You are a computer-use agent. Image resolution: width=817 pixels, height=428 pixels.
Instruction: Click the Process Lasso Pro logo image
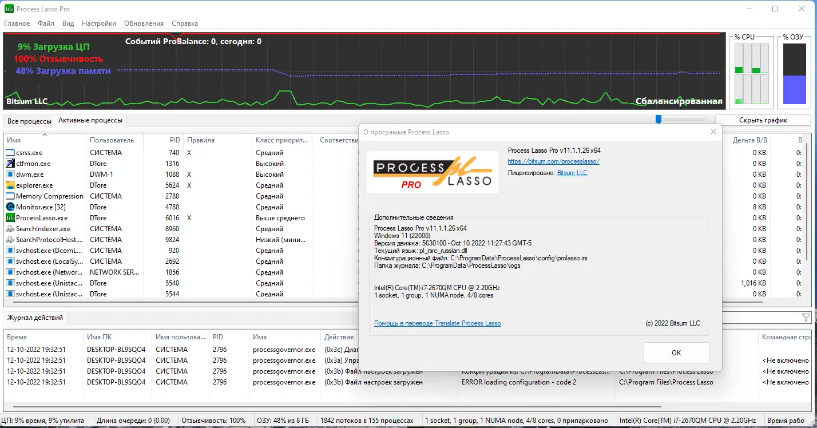pos(433,172)
